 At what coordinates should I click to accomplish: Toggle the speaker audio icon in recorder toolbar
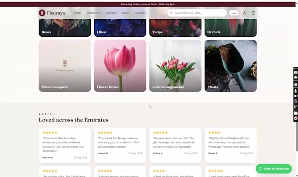pyautogui.click(x=296, y=96)
